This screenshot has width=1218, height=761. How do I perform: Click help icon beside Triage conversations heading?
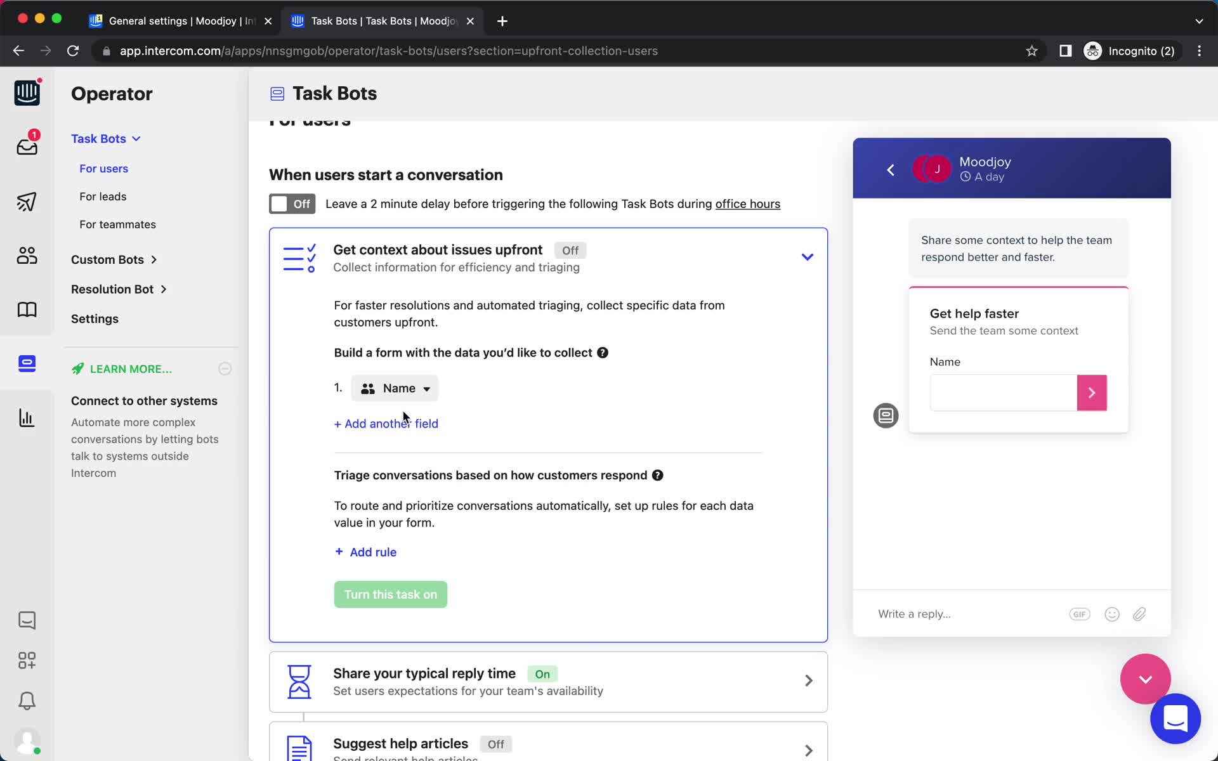click(658, 475)
